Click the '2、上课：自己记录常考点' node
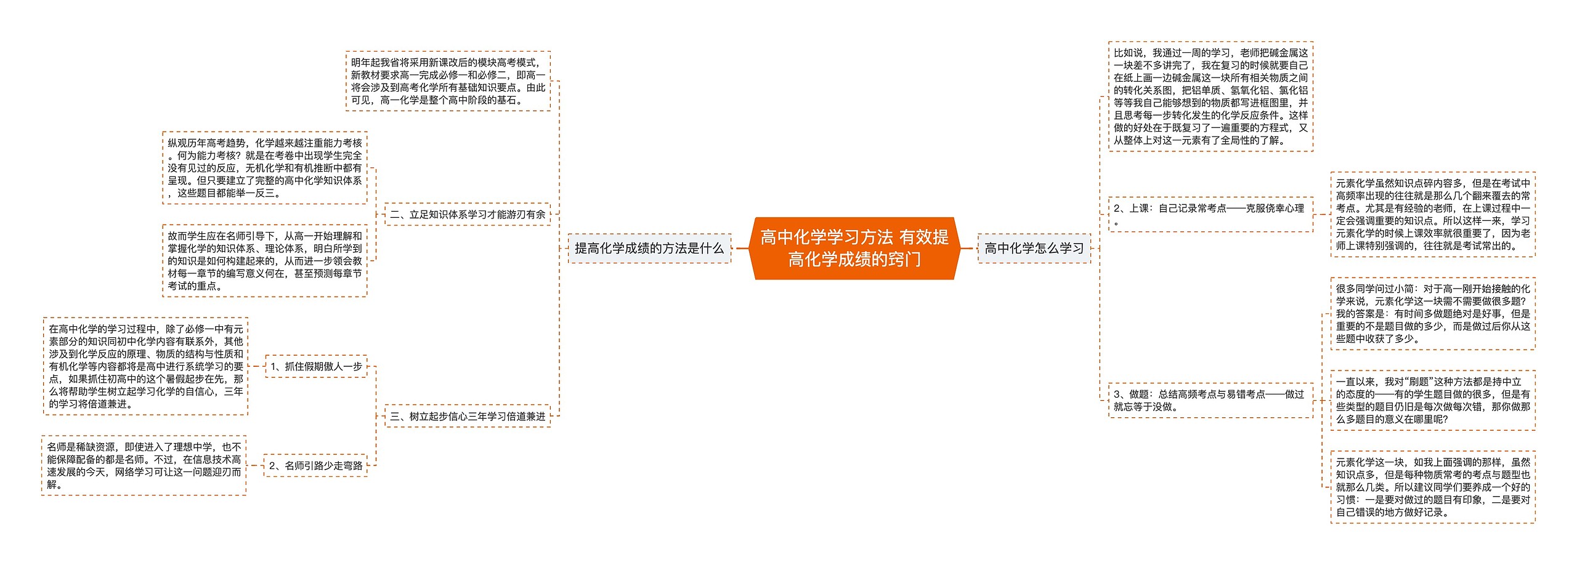1577x565 pixels. [x=1210, y=214]
